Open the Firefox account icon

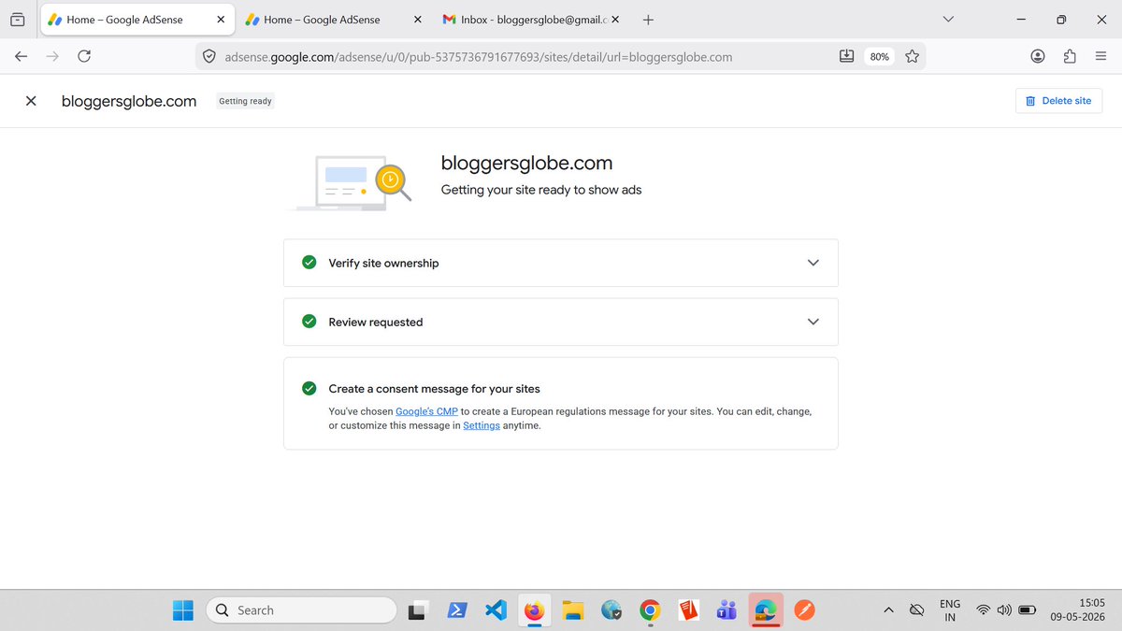coord(1038,57)
